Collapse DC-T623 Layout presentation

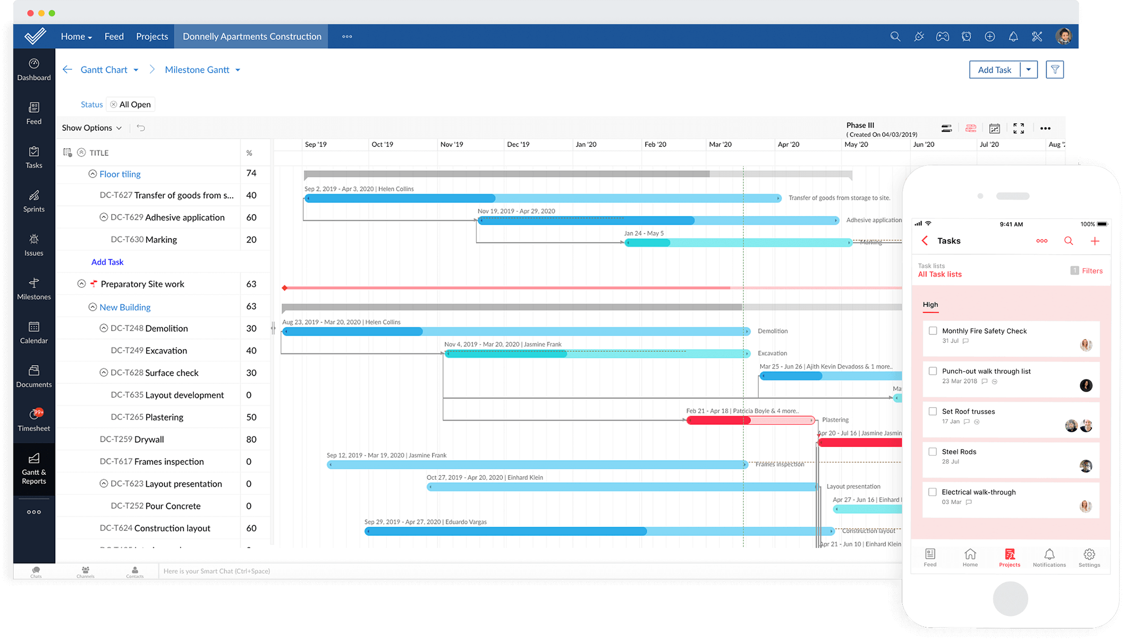point(103,484)
